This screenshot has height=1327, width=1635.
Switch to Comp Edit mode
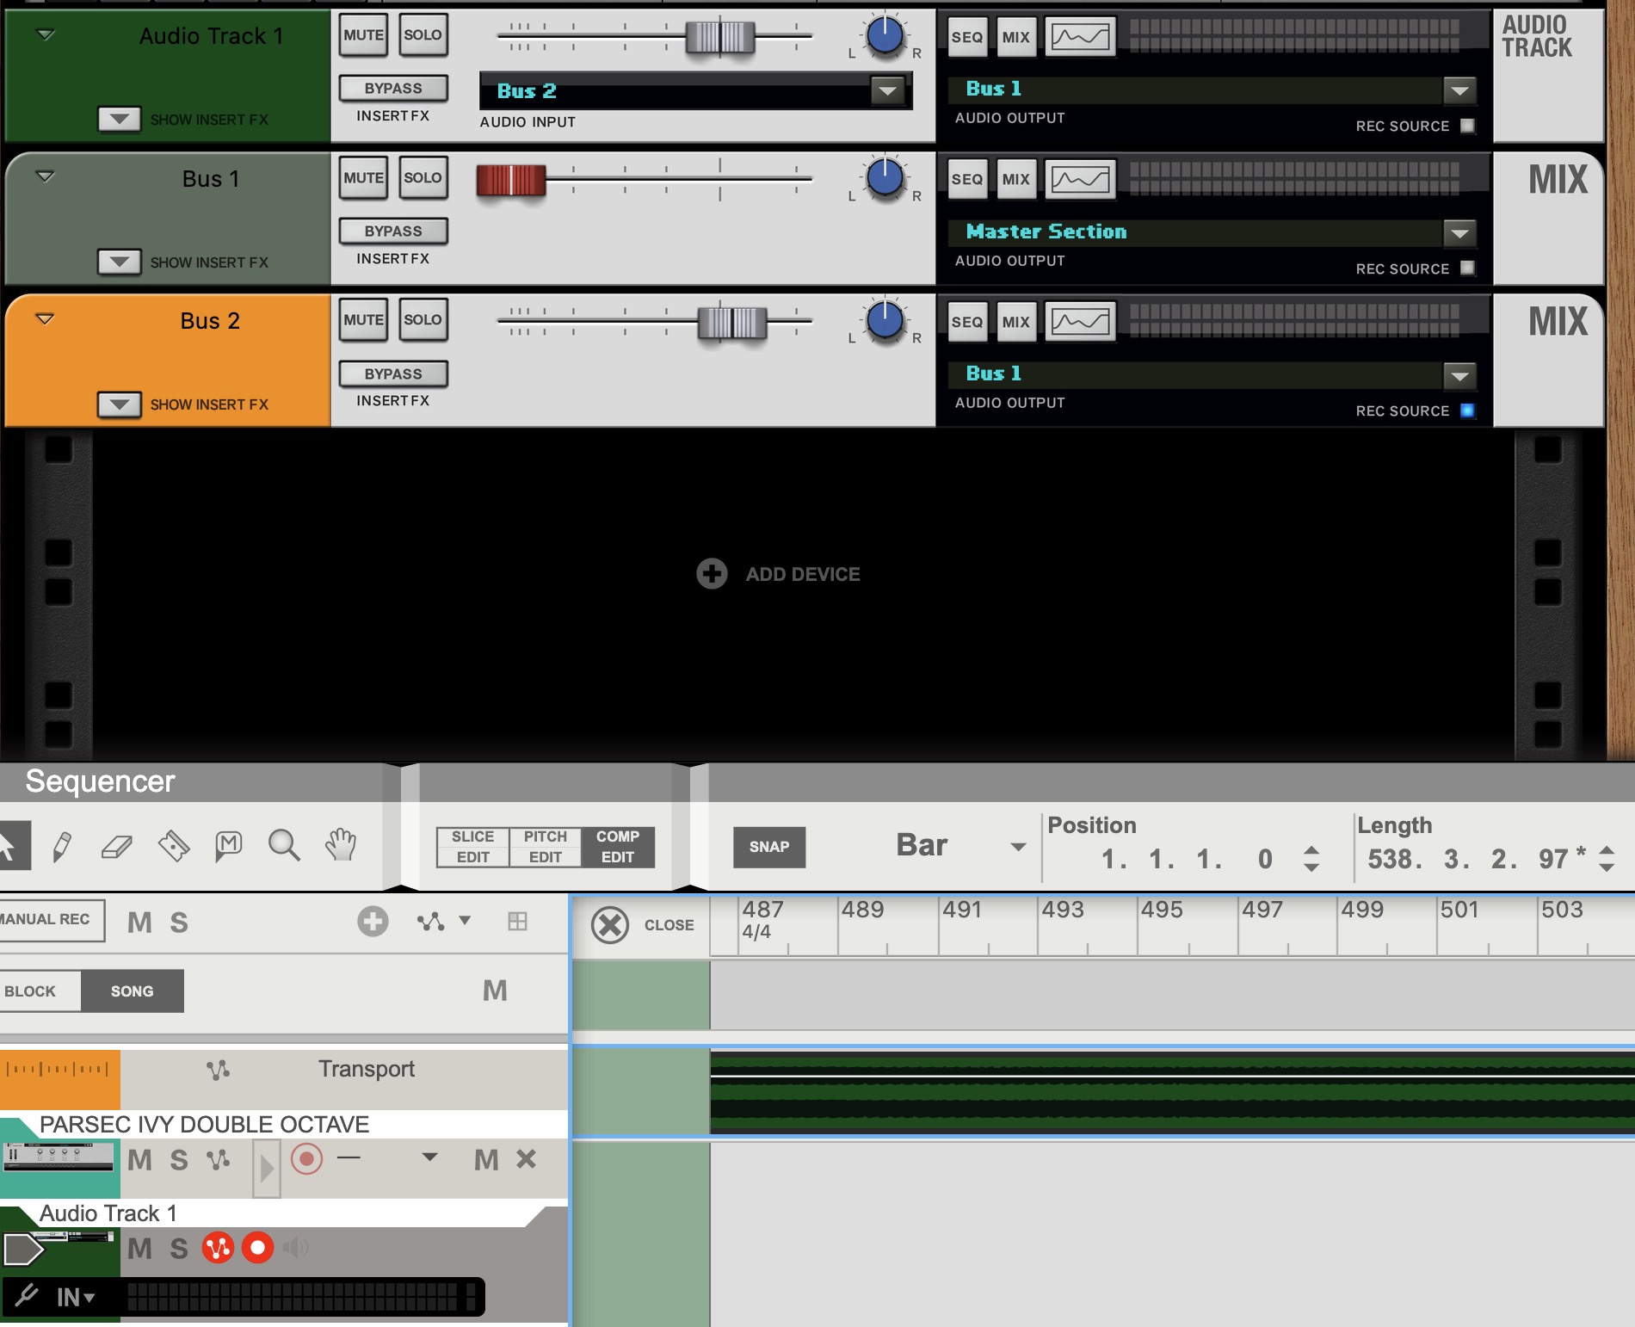[x=618, y=847]
